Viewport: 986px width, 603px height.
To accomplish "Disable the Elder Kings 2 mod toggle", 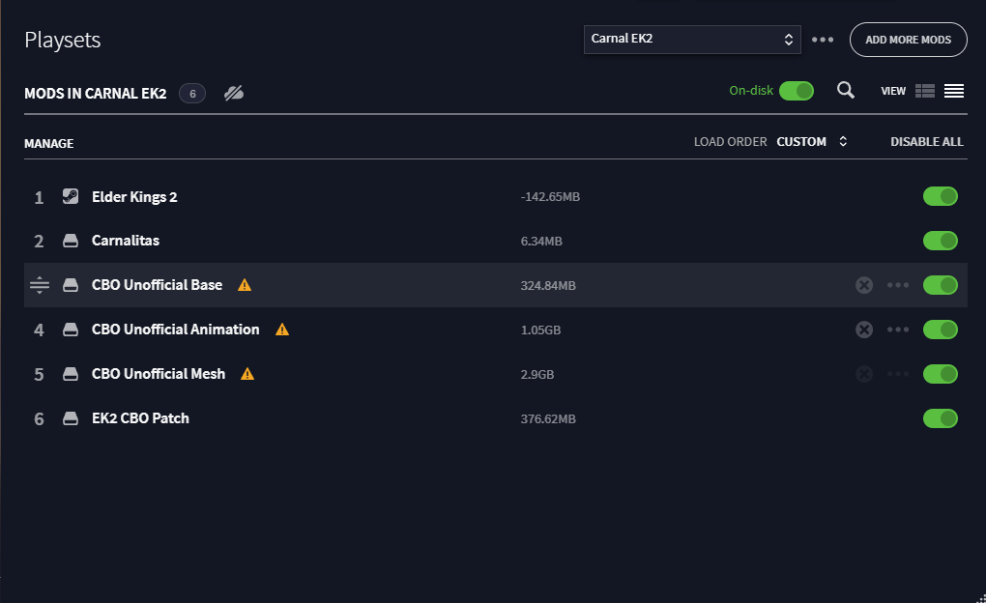I will click(941, 196).
